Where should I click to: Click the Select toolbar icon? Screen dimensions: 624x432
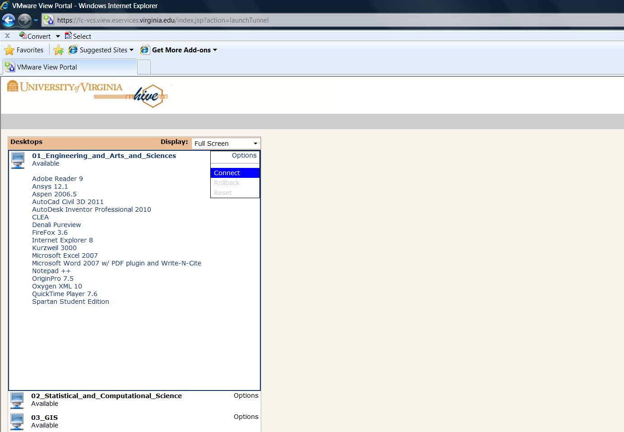click(x=69, y=36)
